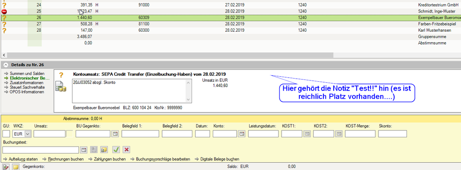This screenshot has height=170, width=461.
Task: Click the bank document icon in details
Action: (61, 87)
